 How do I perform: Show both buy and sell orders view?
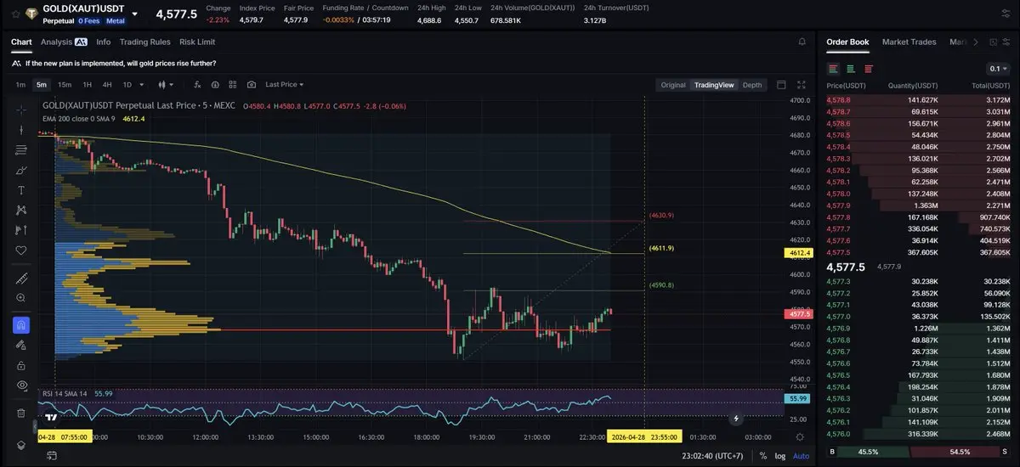pyautogui.click(x=833, y=69)
